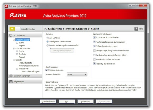Image resolution: width=153 pixels, height=110 pixels.
Task: Uncheck Offline Dateien ignorieren checkbox
Action: click(x=94, y=46)
